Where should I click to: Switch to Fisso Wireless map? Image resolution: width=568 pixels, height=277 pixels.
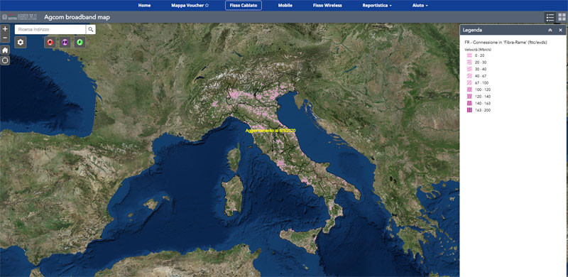pos(327,6)
